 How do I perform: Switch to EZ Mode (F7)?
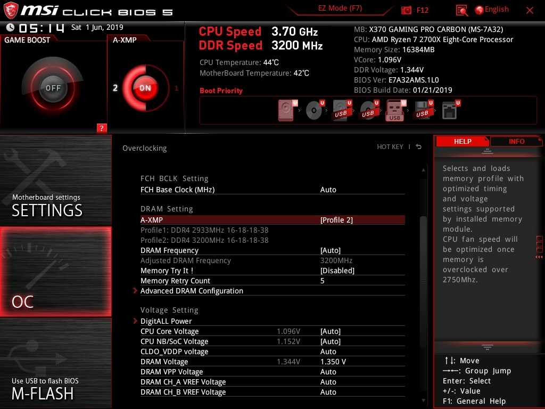coord(340,9)
